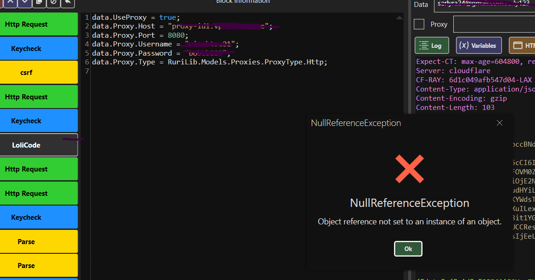The height and width of the screenshot is (280, 535).
Task: Click code line 'data.Proxy.Host'
Action: pyautogui.click(x=182, y=26)
